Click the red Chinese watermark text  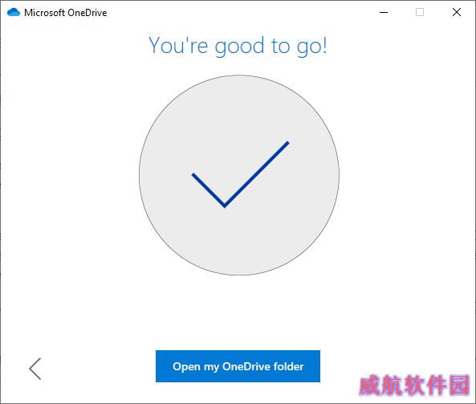[413, 385]
